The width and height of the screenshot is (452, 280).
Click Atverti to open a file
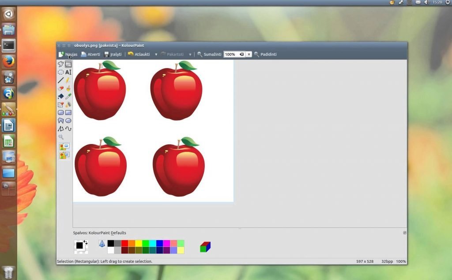[90, 54]
